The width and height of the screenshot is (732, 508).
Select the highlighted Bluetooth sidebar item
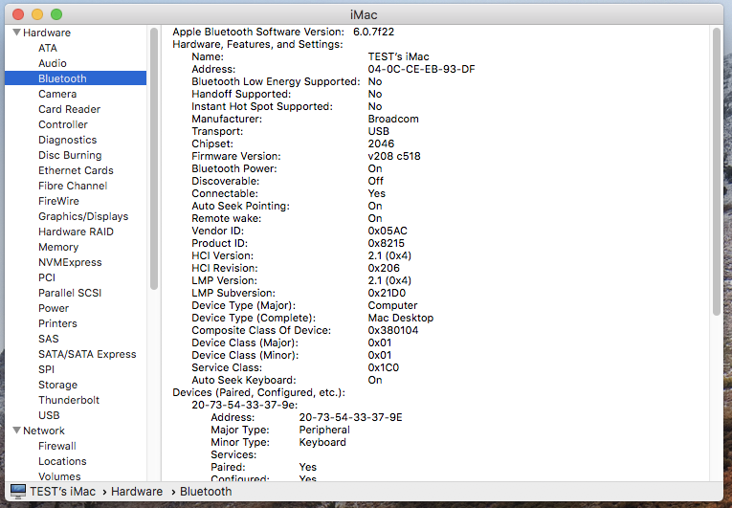pos(76,78)
